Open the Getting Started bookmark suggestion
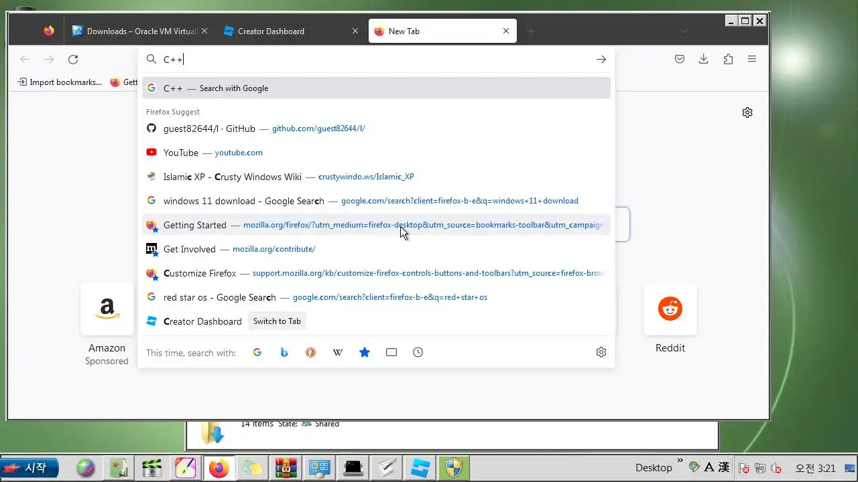This screenshot has width=858, height=482. point(376,225)
